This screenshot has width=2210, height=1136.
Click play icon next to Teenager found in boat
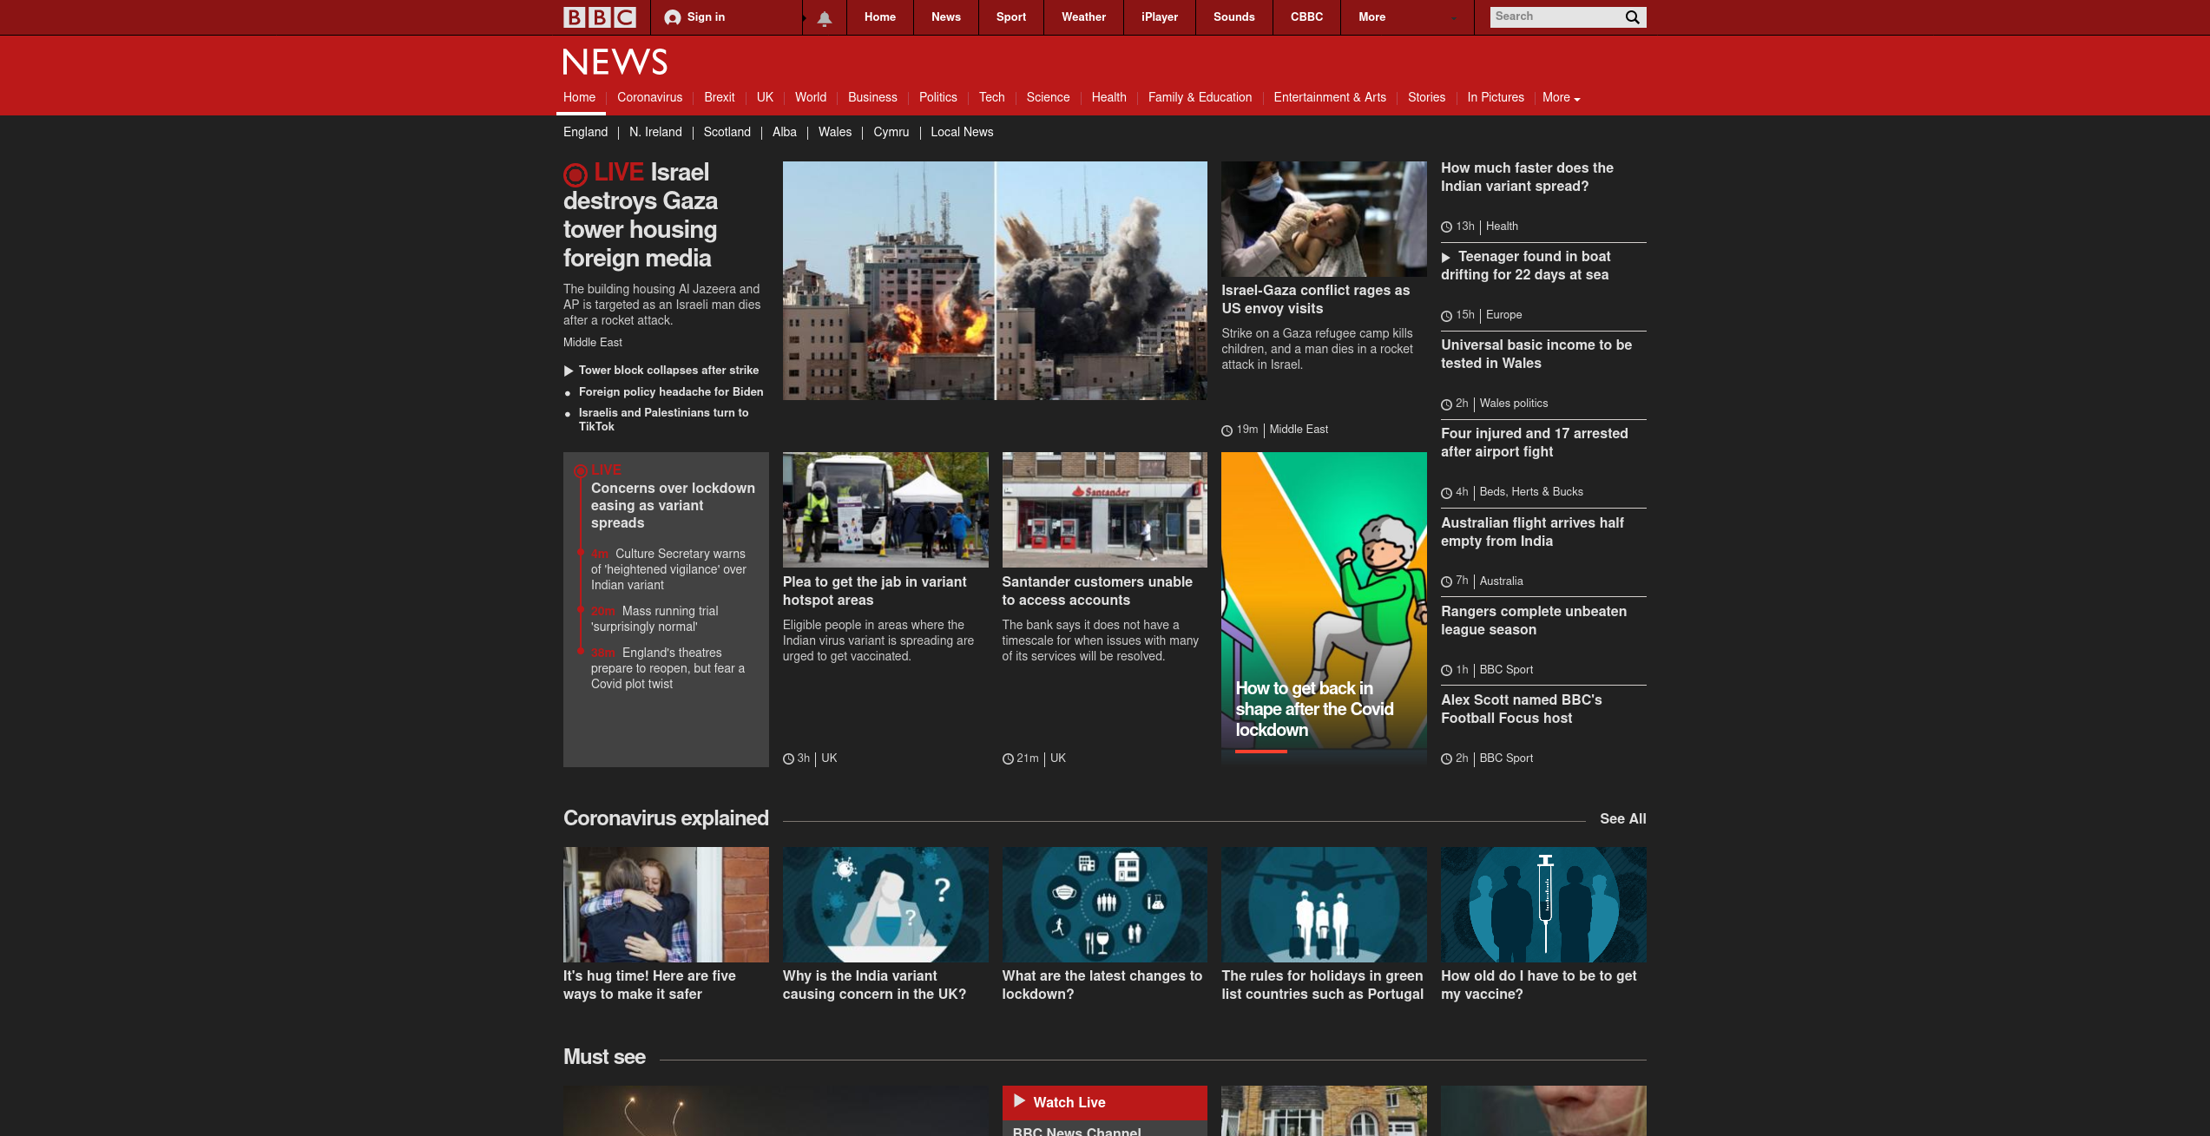[x=1446, y=258]
